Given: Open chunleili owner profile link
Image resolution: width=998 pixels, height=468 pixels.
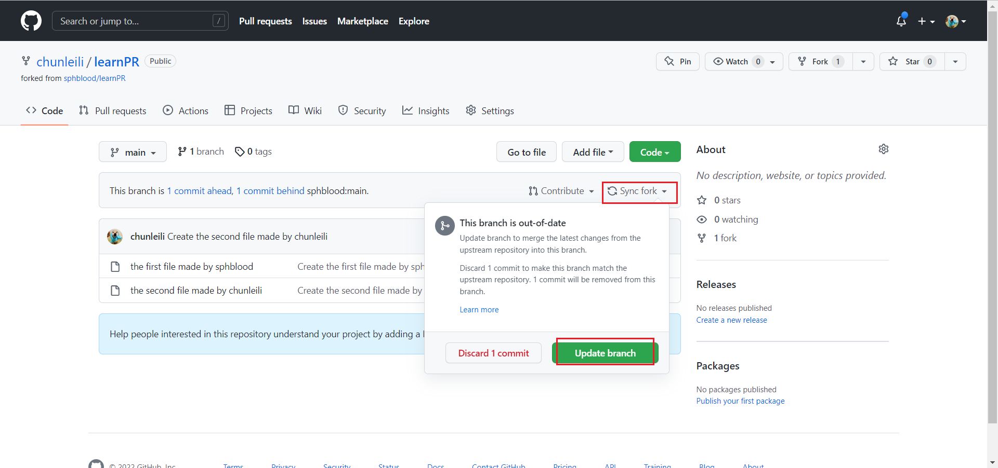Looking at the screenshot, I should pyautogui.click(x=60, y=62).
